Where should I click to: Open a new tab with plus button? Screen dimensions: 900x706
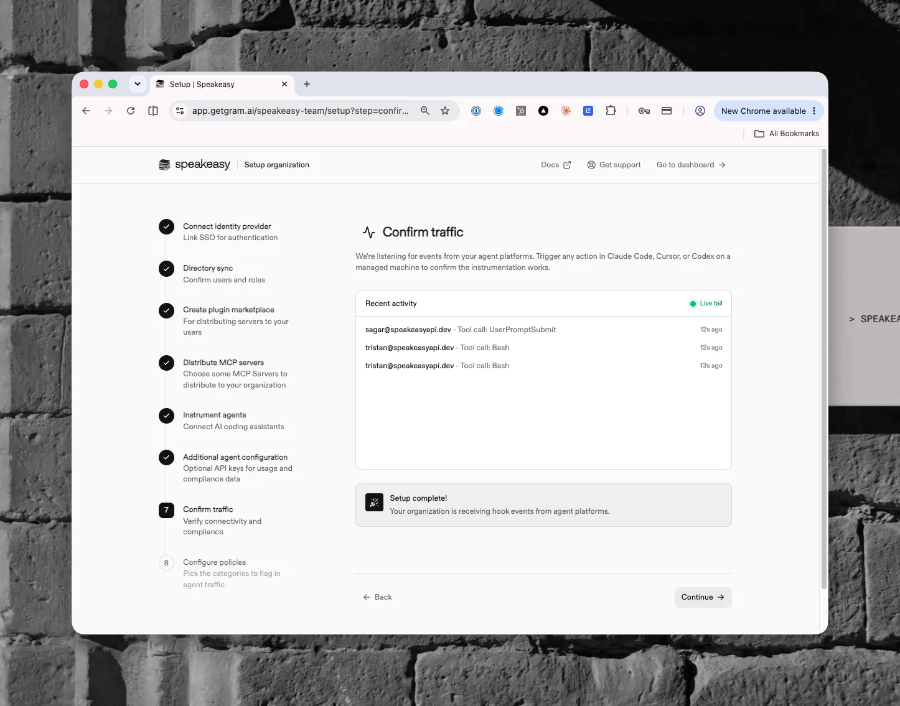tap(307, 84)
